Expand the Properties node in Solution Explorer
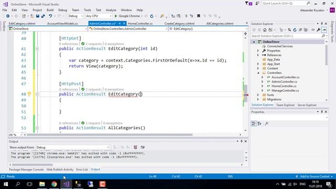336x189 pixels. 258,51
